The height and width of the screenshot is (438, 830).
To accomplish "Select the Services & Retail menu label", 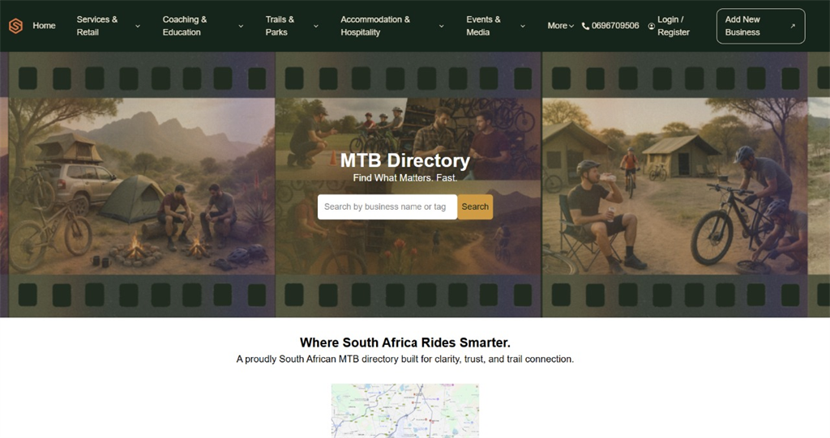I will click(x=97, y=26).
